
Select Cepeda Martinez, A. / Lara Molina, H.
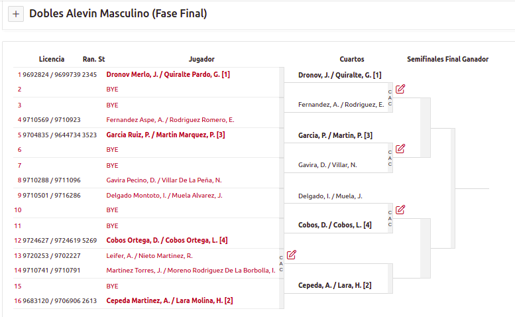point(170,300)
